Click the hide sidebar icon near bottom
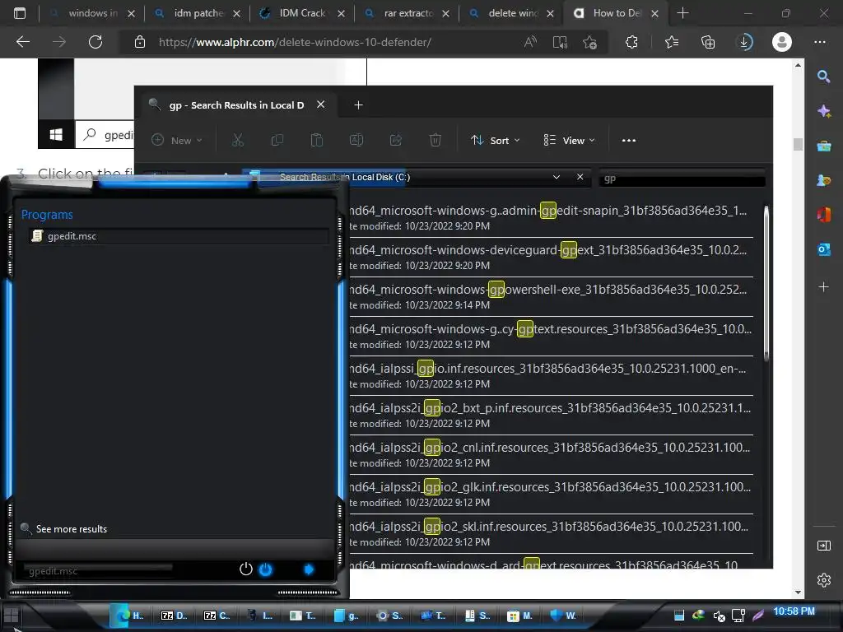 pyautogui.click(x=823, y=546)
